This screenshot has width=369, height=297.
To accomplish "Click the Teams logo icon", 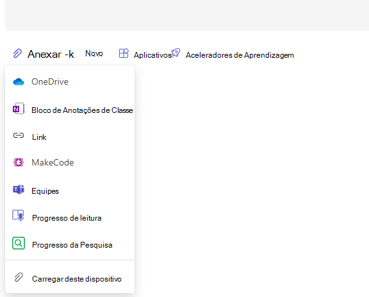I will pyautogui.click(x=19, y=189).
